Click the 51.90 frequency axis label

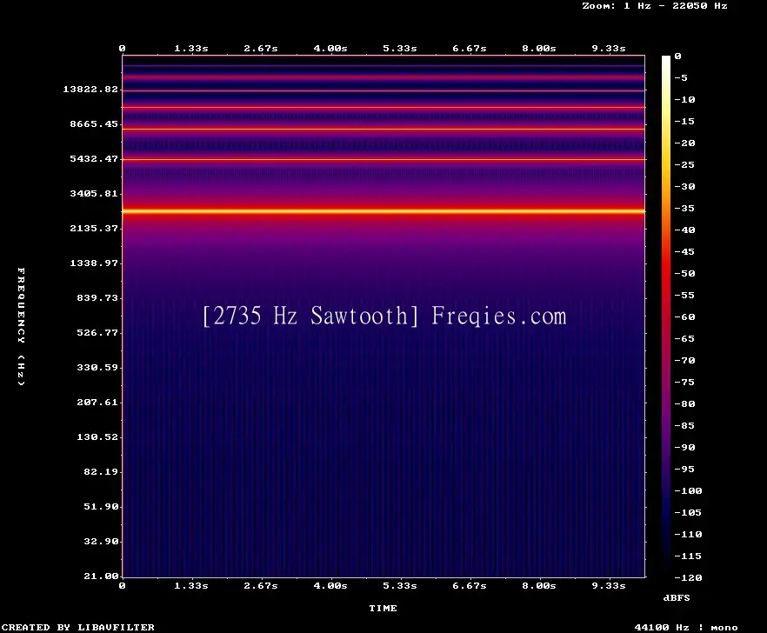coord(101,506)
